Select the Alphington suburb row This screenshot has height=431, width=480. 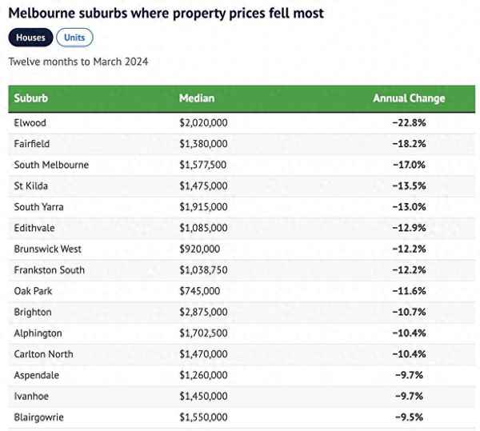pos(38,333)
